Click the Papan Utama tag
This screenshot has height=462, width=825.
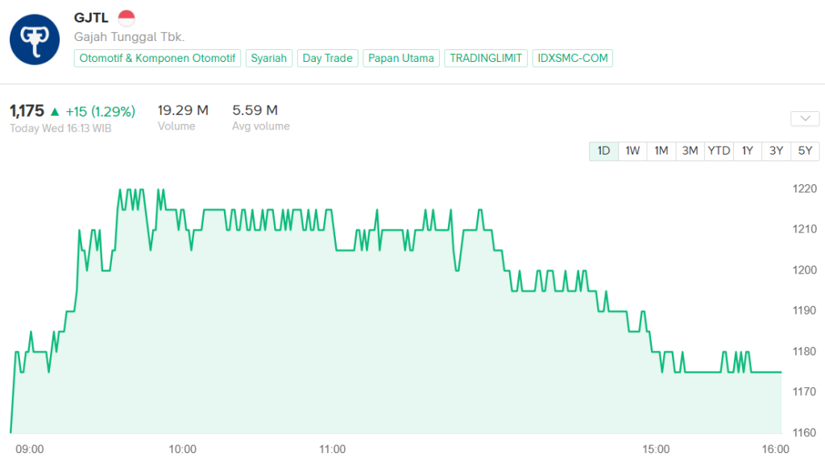pyautogui.click(x=401, y=58)
